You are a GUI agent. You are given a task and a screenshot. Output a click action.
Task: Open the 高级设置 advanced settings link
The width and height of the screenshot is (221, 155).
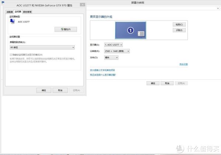coord(183,64)
